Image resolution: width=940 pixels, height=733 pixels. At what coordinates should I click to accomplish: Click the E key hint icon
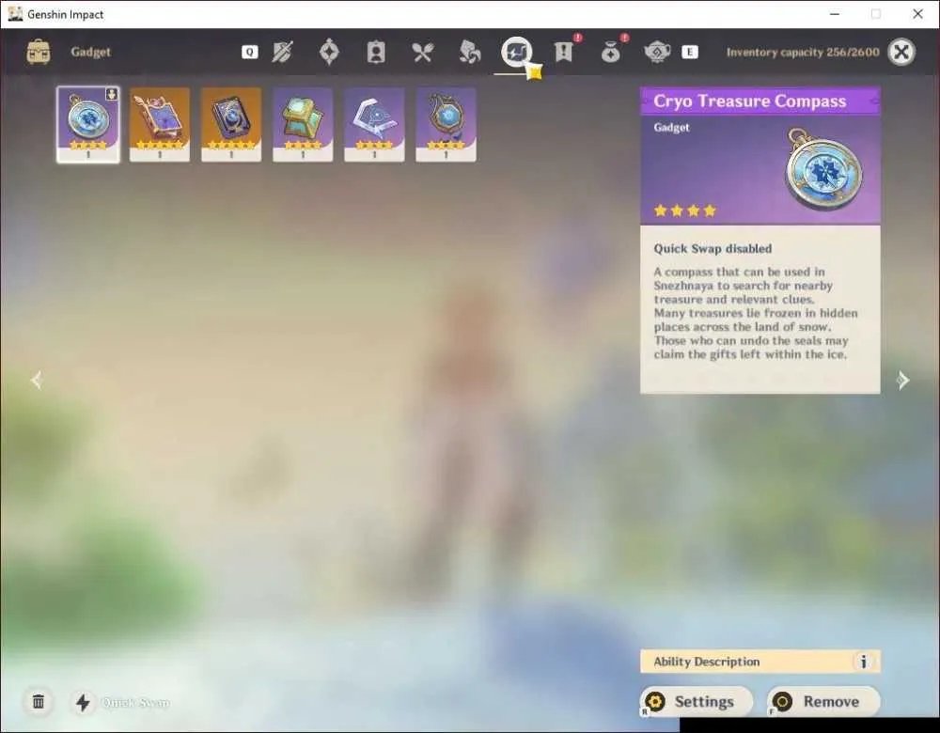pos(689,52)
